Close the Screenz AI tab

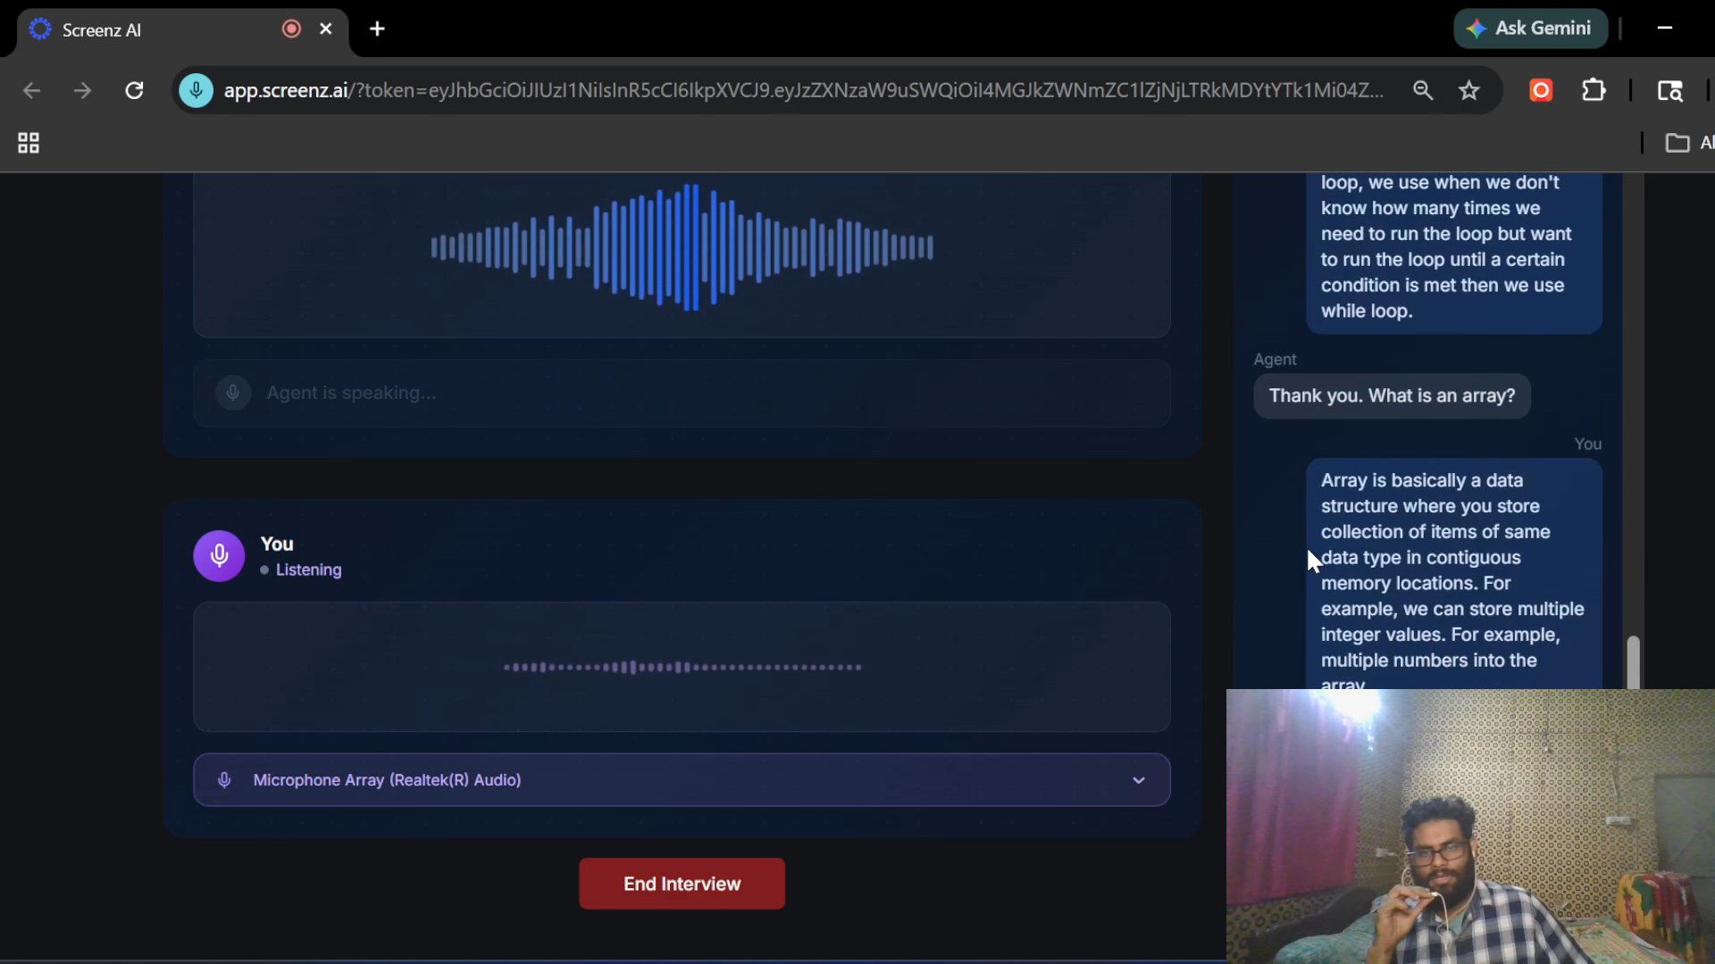pyautogui.click(x=326, y=29)
